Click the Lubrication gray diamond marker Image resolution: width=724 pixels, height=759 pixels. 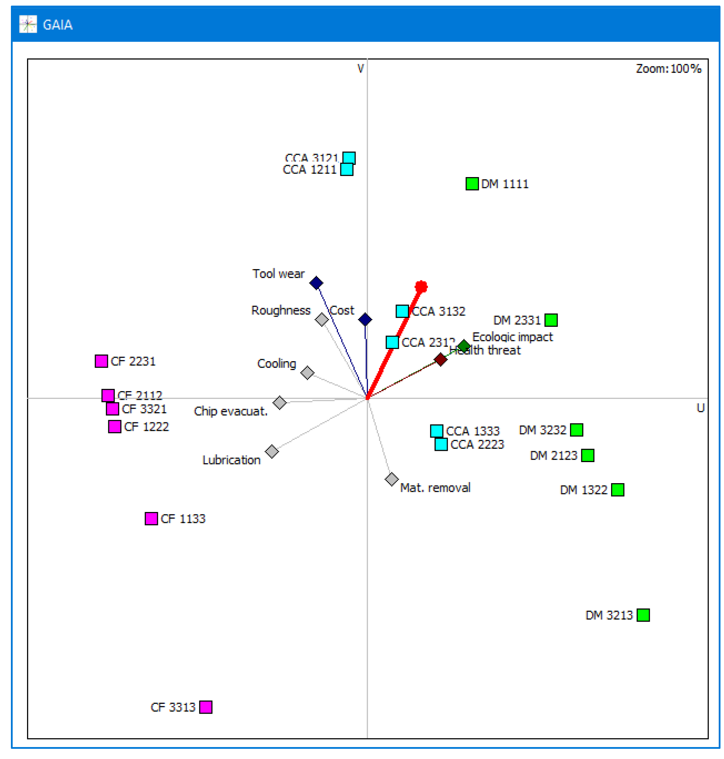[272, 451]
